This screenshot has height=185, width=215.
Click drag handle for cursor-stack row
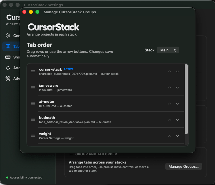coord(33,71)
